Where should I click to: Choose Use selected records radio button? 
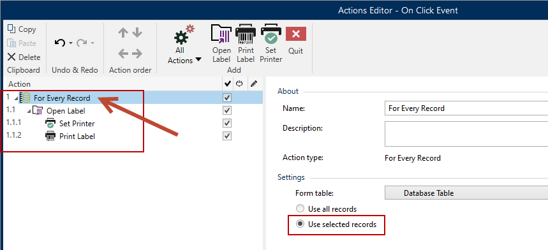point(336,224)
